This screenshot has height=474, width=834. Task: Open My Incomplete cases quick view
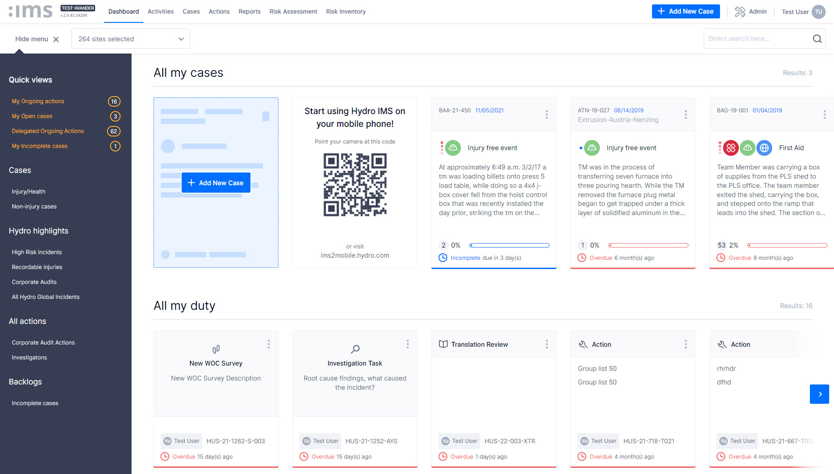[40, 146]
